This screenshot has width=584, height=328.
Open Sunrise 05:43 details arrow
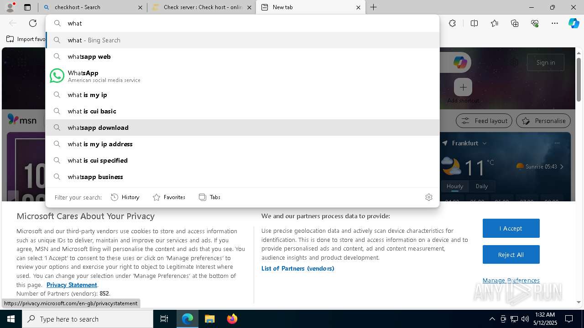tap(562, 167)
